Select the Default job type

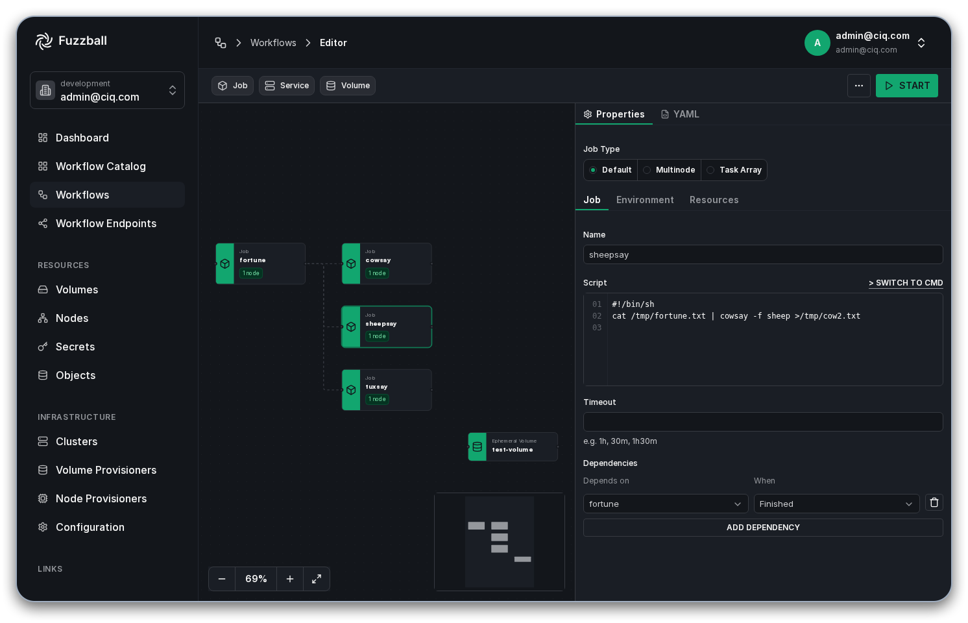pos(611,170)
